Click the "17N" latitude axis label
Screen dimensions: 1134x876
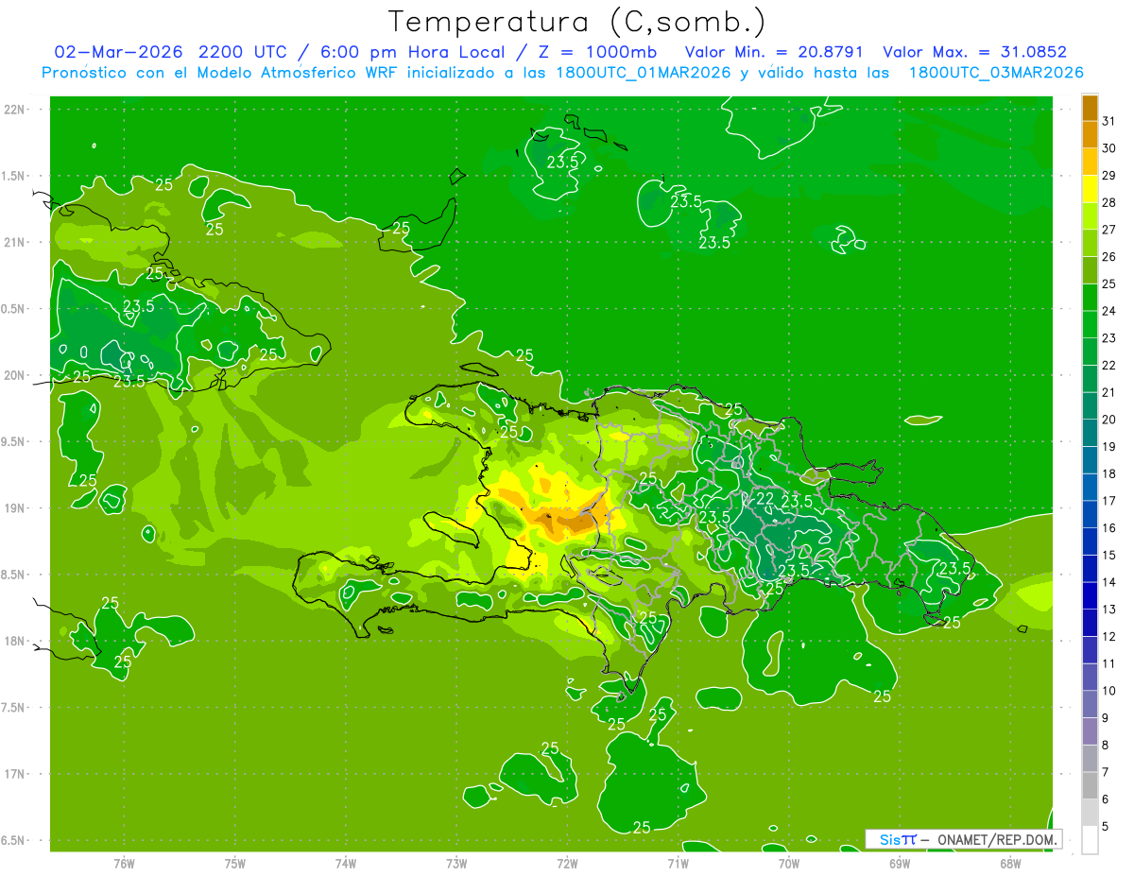click(x=14, y=774)
